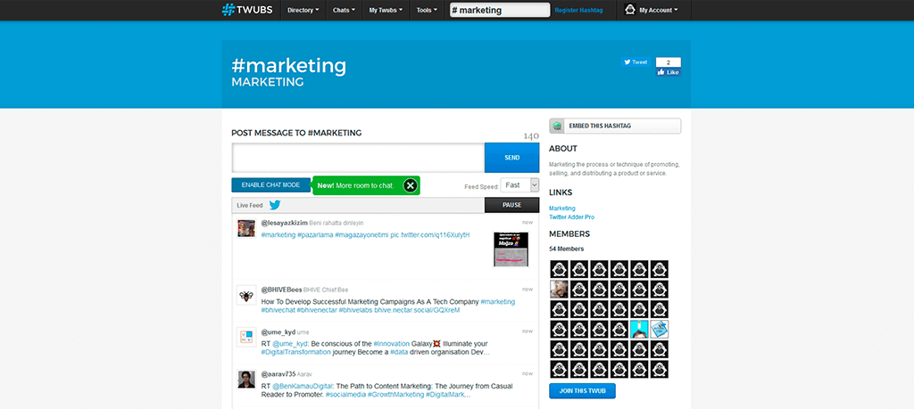Close the 'More room to chat' tooltip
Screen dimensions: 914x409
click(x=411, y=185)
